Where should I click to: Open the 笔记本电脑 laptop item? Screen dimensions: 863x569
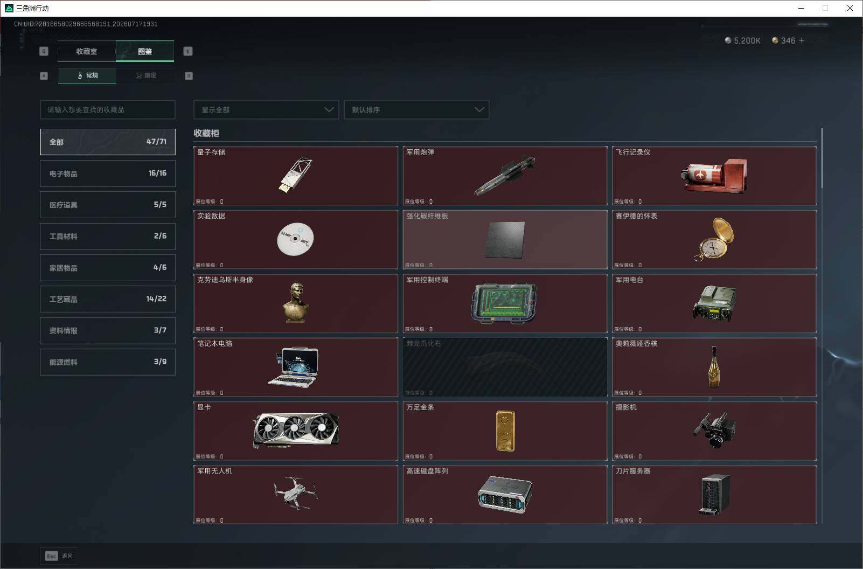(x=296, y=367)
